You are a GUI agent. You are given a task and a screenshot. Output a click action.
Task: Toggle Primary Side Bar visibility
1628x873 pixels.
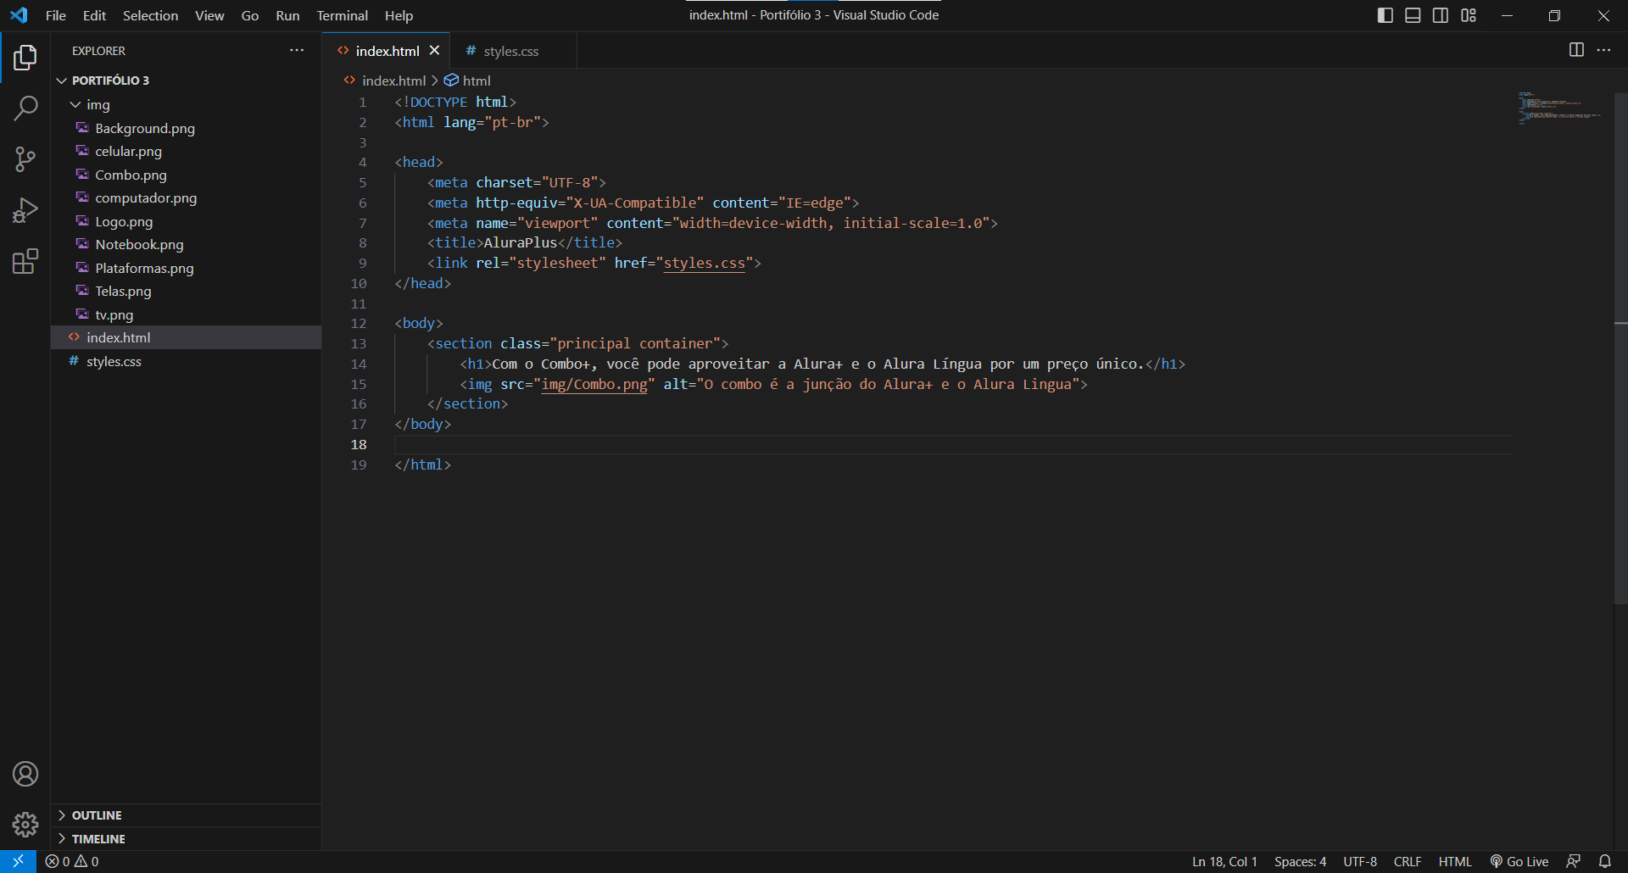[x=1385, y=15]
